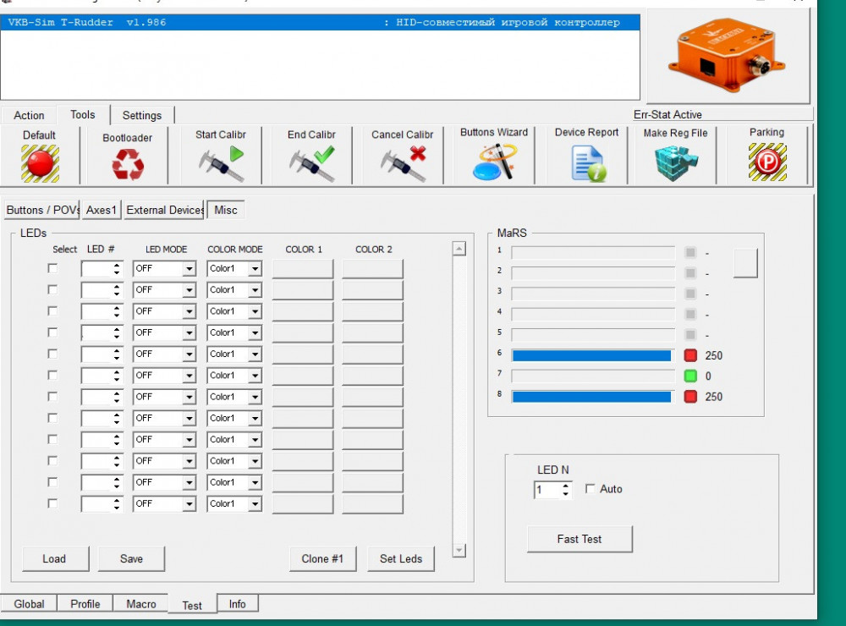Start calibration with Start Calibr icon
Image resolution: width=846 pixels, height=626 pixels.
(221, 163)
